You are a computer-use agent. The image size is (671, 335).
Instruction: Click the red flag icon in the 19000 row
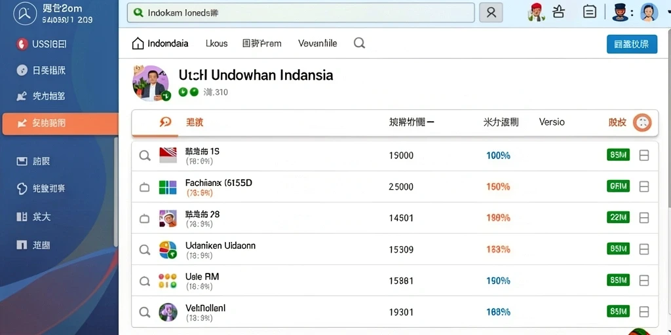point(168,155)
